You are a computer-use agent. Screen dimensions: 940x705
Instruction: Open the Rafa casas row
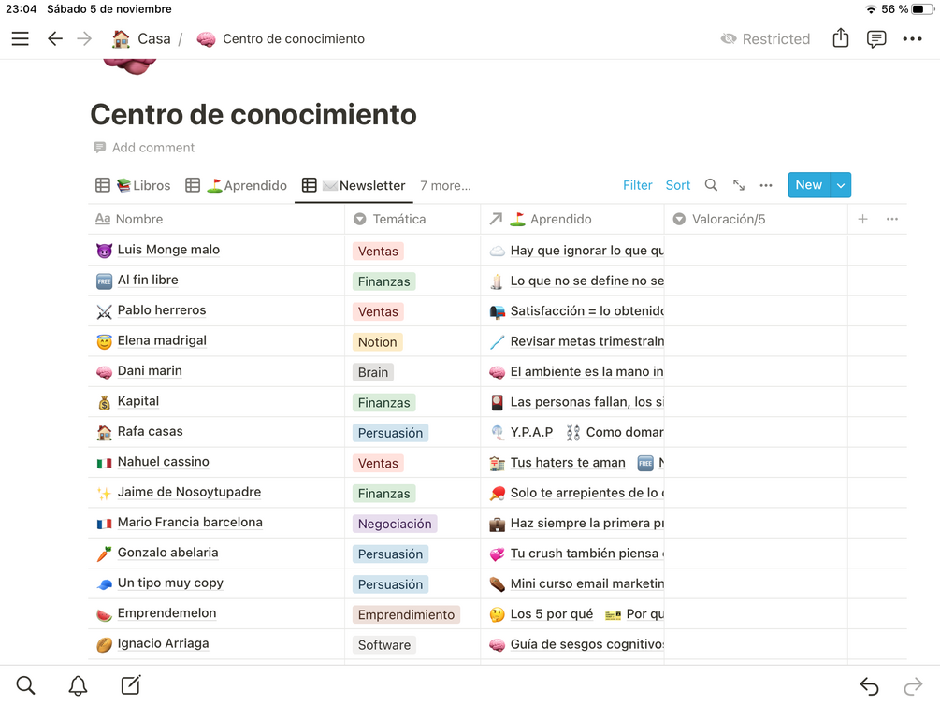(x=150, y=432)
